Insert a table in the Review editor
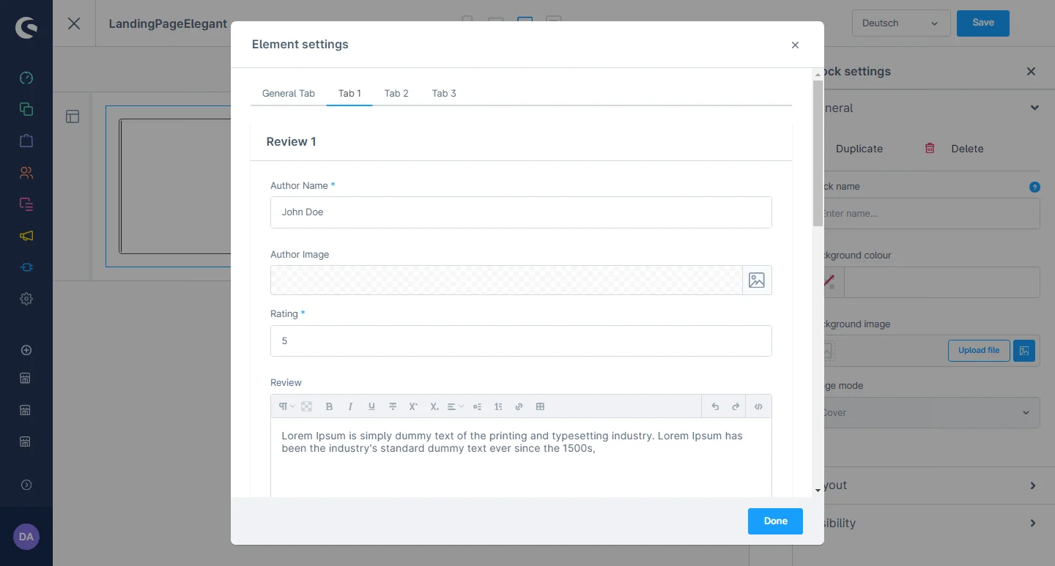Screen dimensions: 1055x566 tap(540, 406)
